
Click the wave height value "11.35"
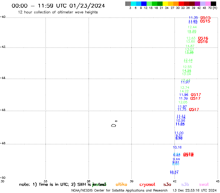(x=193, y=18)
